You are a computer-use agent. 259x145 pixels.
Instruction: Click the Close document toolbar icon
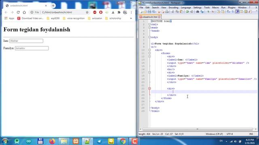159,12
